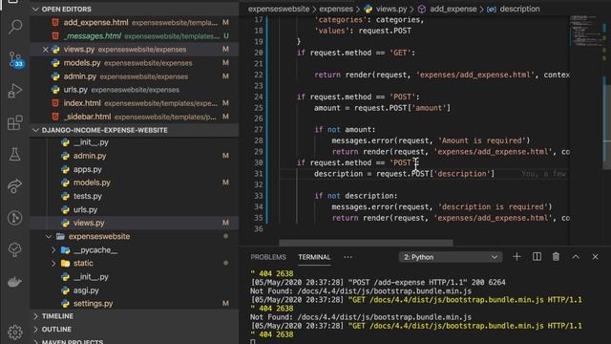The height and width of the screenshot is (344, 611).
Task: Click 'description is required' string on line 34
Action: point(495,207)
